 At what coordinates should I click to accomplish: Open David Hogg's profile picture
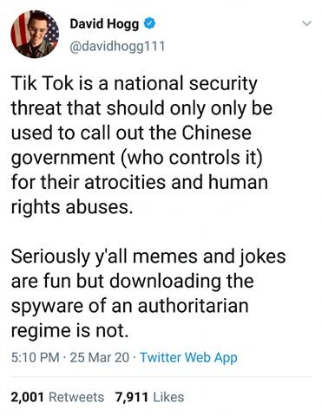[35, 34]
